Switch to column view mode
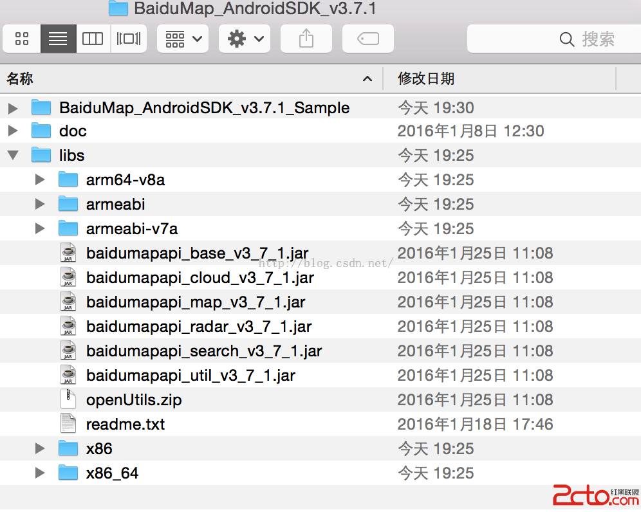 pyautogui.click(x=93, y=39)
